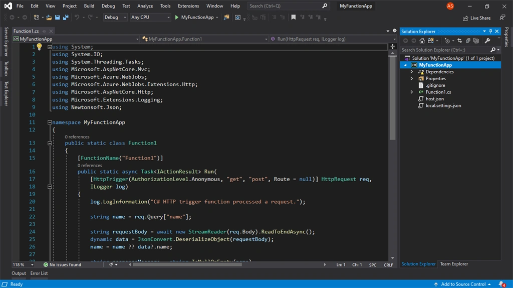Open file using folder toolbar icon
This screenshot has height=288, width=513.
point(49,18)
